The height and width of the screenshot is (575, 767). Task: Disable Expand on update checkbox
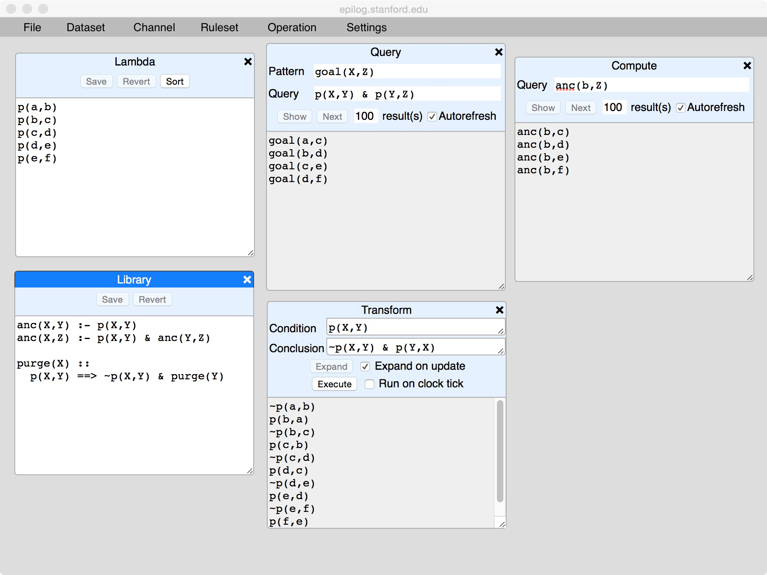coord(365,367)
